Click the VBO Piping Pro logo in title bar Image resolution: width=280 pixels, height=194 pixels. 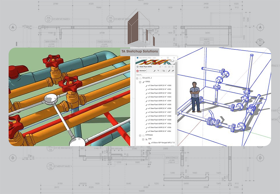coord(138,58)
